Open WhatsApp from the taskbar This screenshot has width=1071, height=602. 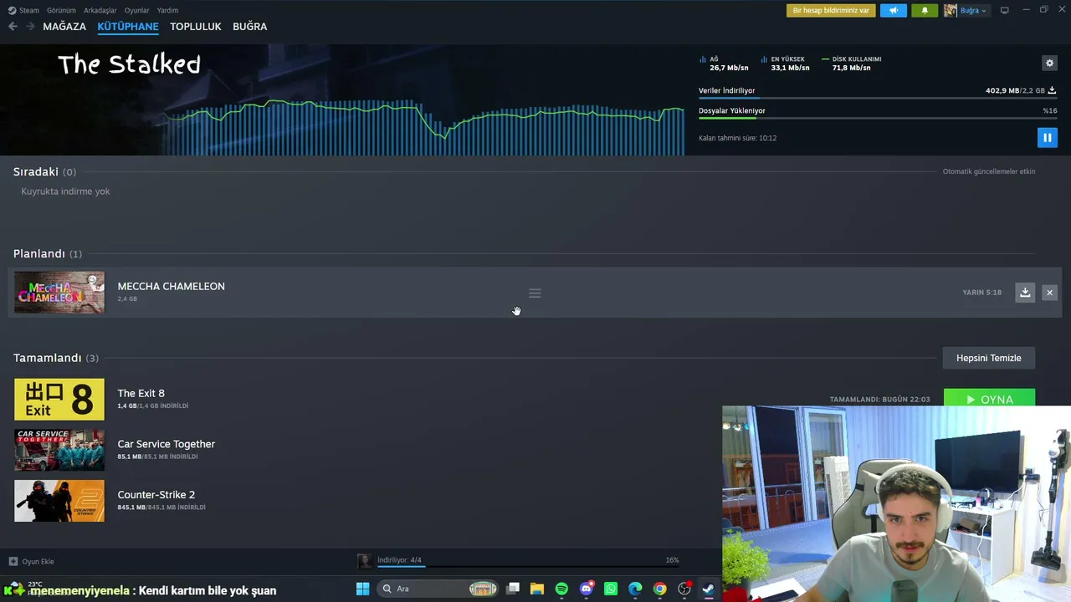611,589
